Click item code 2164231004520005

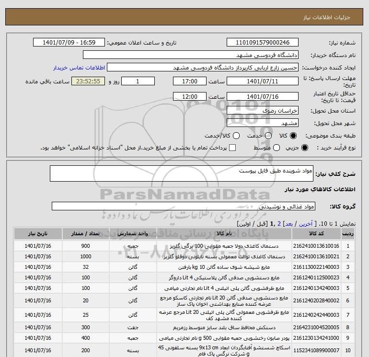tap(316, 327)
